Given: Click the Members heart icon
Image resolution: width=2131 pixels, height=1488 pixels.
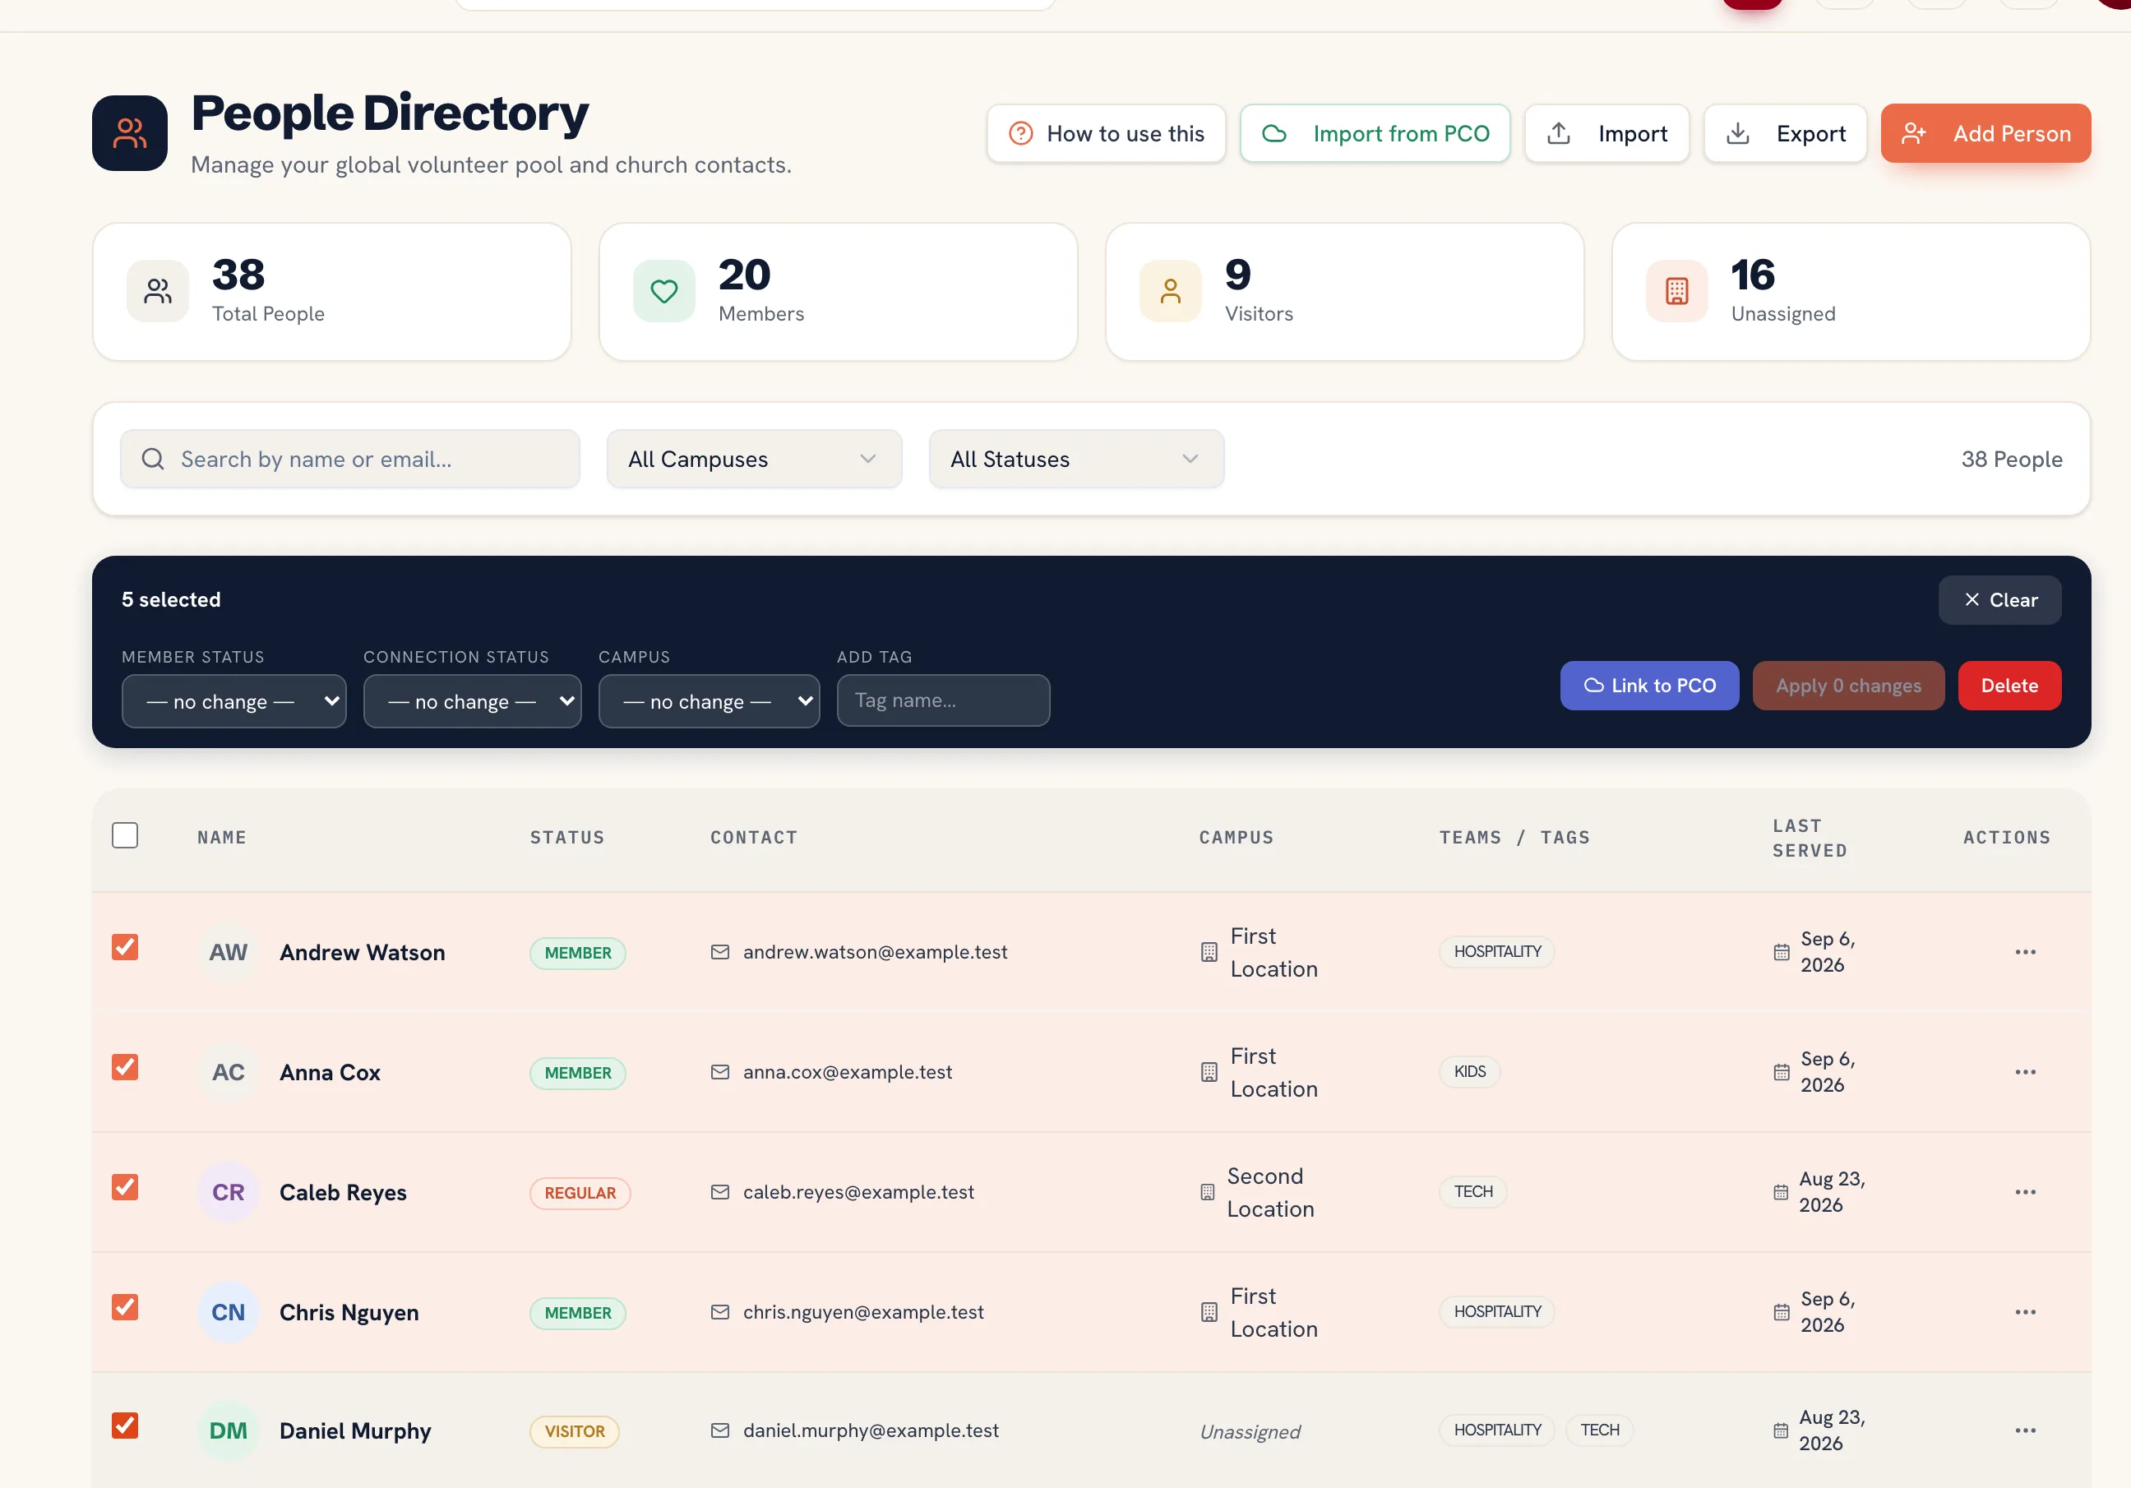Looking at the screenshot, I should 663,292.
